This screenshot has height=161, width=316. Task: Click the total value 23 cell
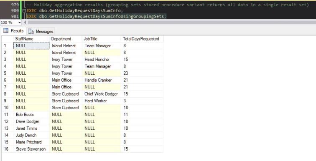pyautogui.click(x=142, y=73)
